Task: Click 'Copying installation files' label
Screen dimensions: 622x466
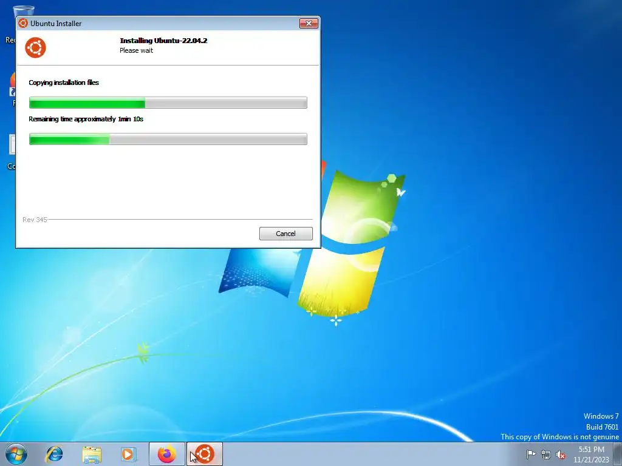Action: click(64, 83)
